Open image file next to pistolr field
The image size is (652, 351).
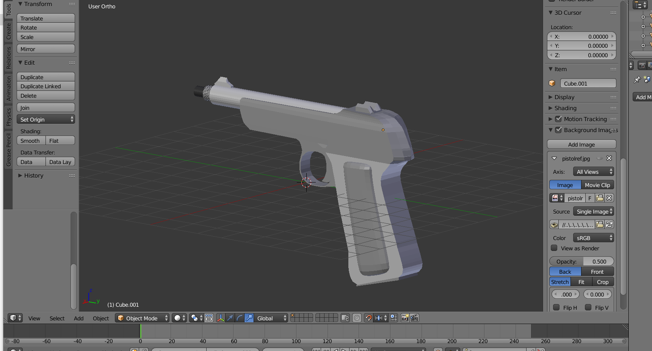click(x=600, y=198)
